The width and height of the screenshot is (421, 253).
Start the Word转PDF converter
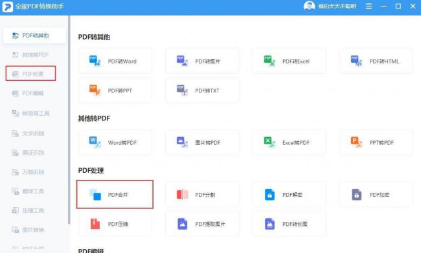[115, 142]
